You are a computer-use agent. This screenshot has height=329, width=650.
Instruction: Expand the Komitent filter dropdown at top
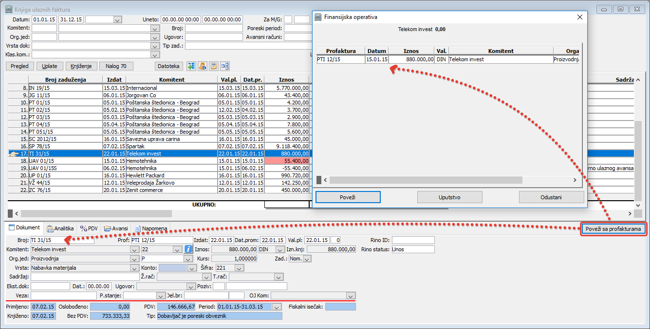(x=155, y=28)
